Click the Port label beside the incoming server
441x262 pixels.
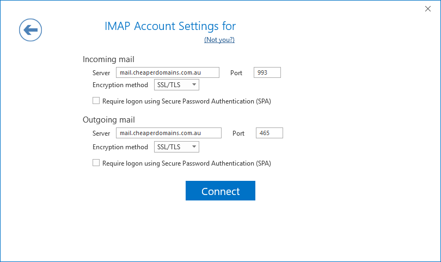(236, 73)
